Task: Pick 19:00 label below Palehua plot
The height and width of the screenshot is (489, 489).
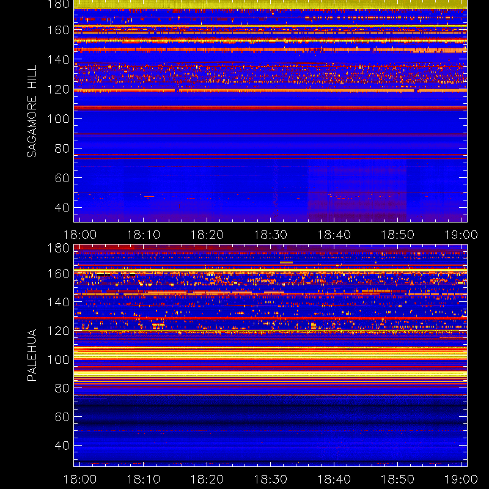Action: click(x=461, y=479)
